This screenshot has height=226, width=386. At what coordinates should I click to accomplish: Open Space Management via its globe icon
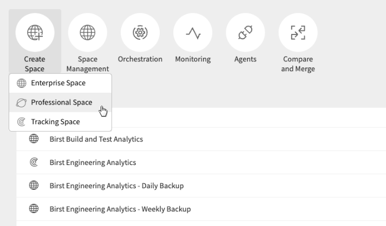pyautogui.click(x=87, y=33)
